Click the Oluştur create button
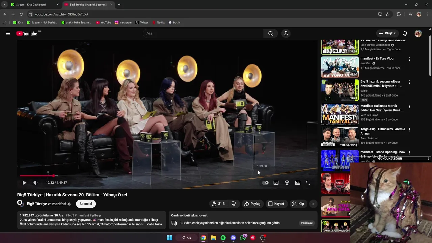The height and width of the screenshot is (243, 432). pyautogui.click(x=387, y=33)
